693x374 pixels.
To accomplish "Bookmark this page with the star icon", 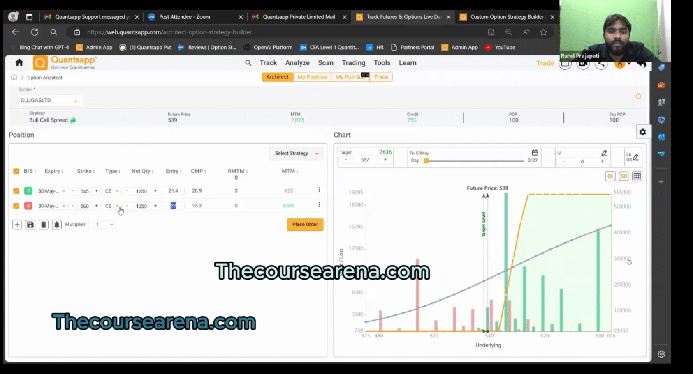I will pyautogui.click(x=543, y=32).
